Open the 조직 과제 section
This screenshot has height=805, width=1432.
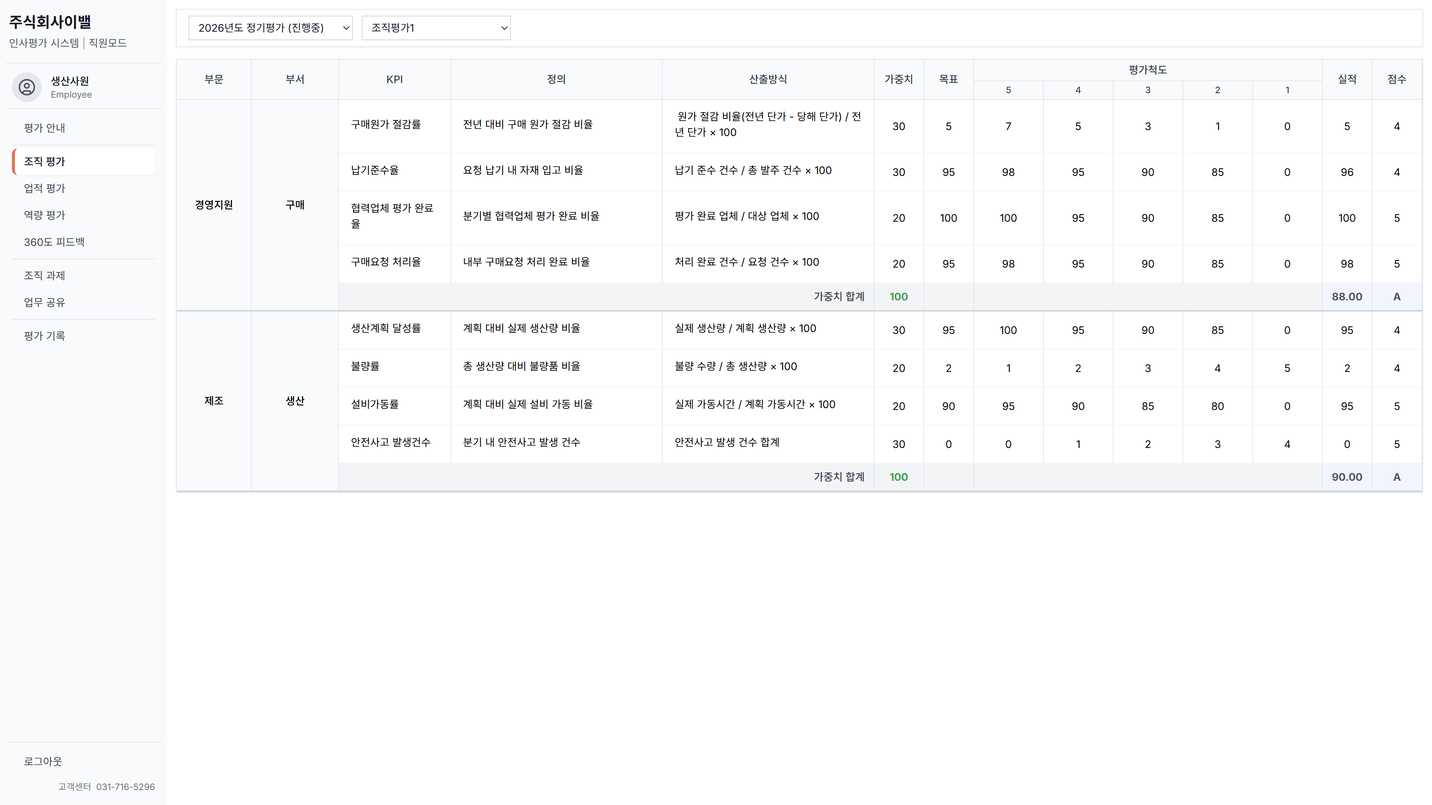44,275
